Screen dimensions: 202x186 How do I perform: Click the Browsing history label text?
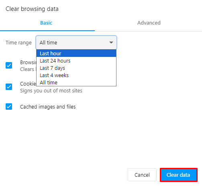coord(28,63)
